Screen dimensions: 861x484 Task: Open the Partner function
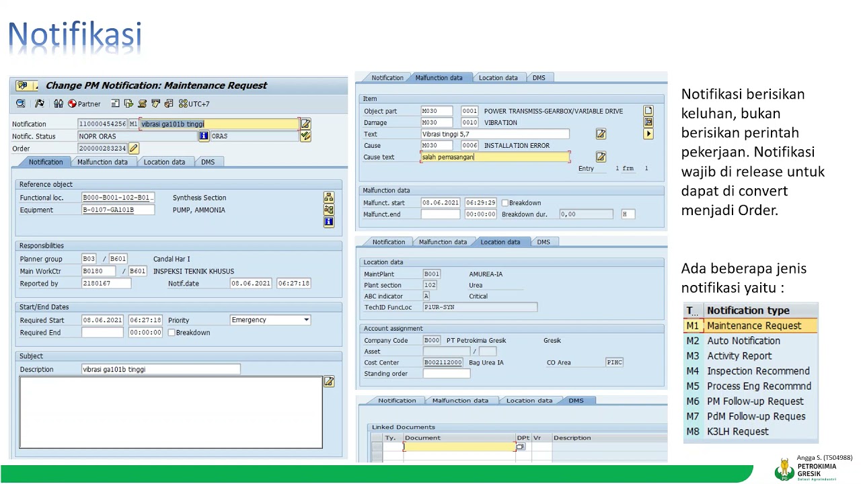click(84, 104)
